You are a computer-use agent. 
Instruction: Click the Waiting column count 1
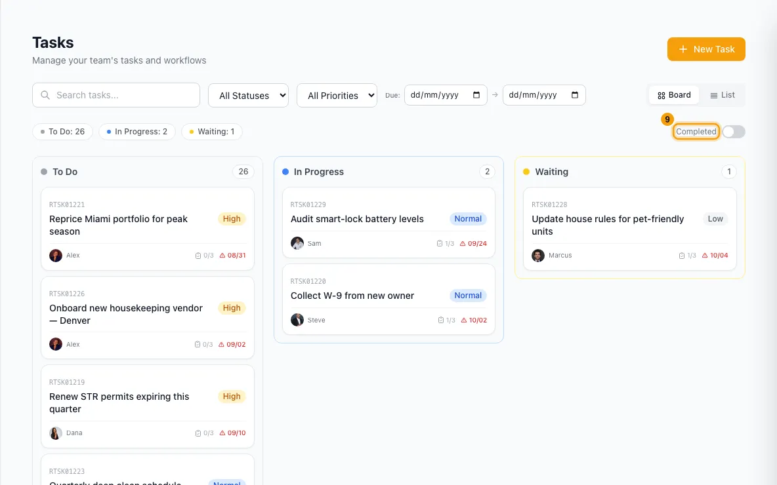click(x=728, y=172)
